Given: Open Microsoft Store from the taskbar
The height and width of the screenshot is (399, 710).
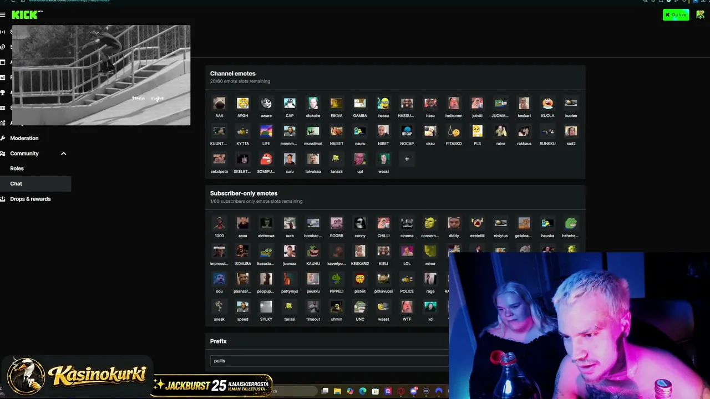Looking at the screenshot, I should (x=376, y=391).
